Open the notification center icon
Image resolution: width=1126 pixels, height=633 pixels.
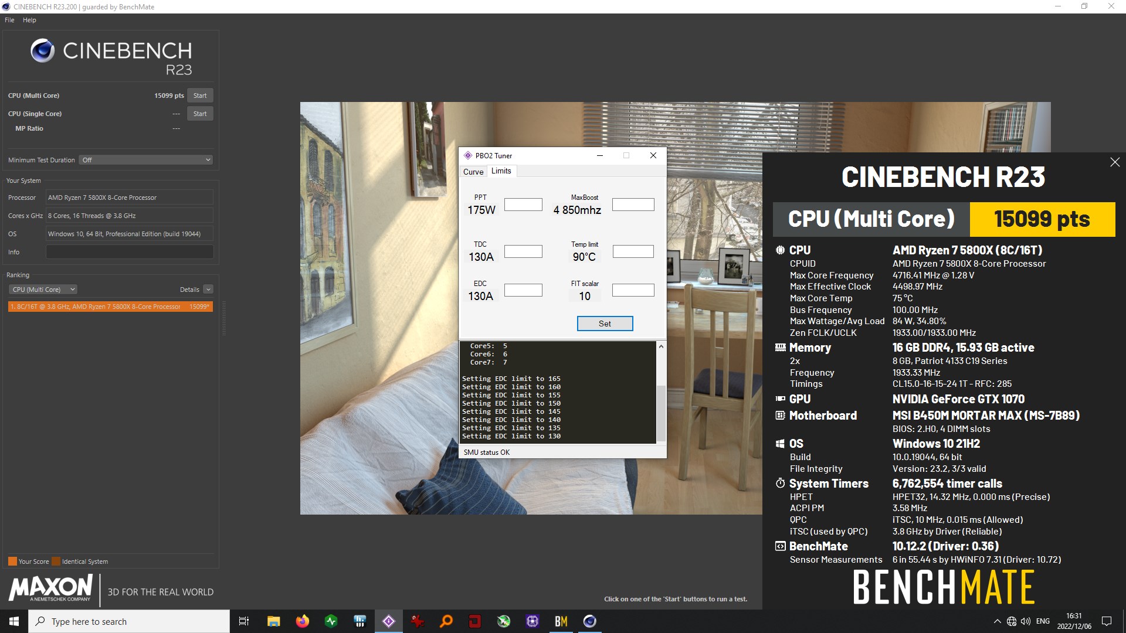click(x=1107, y=621)
